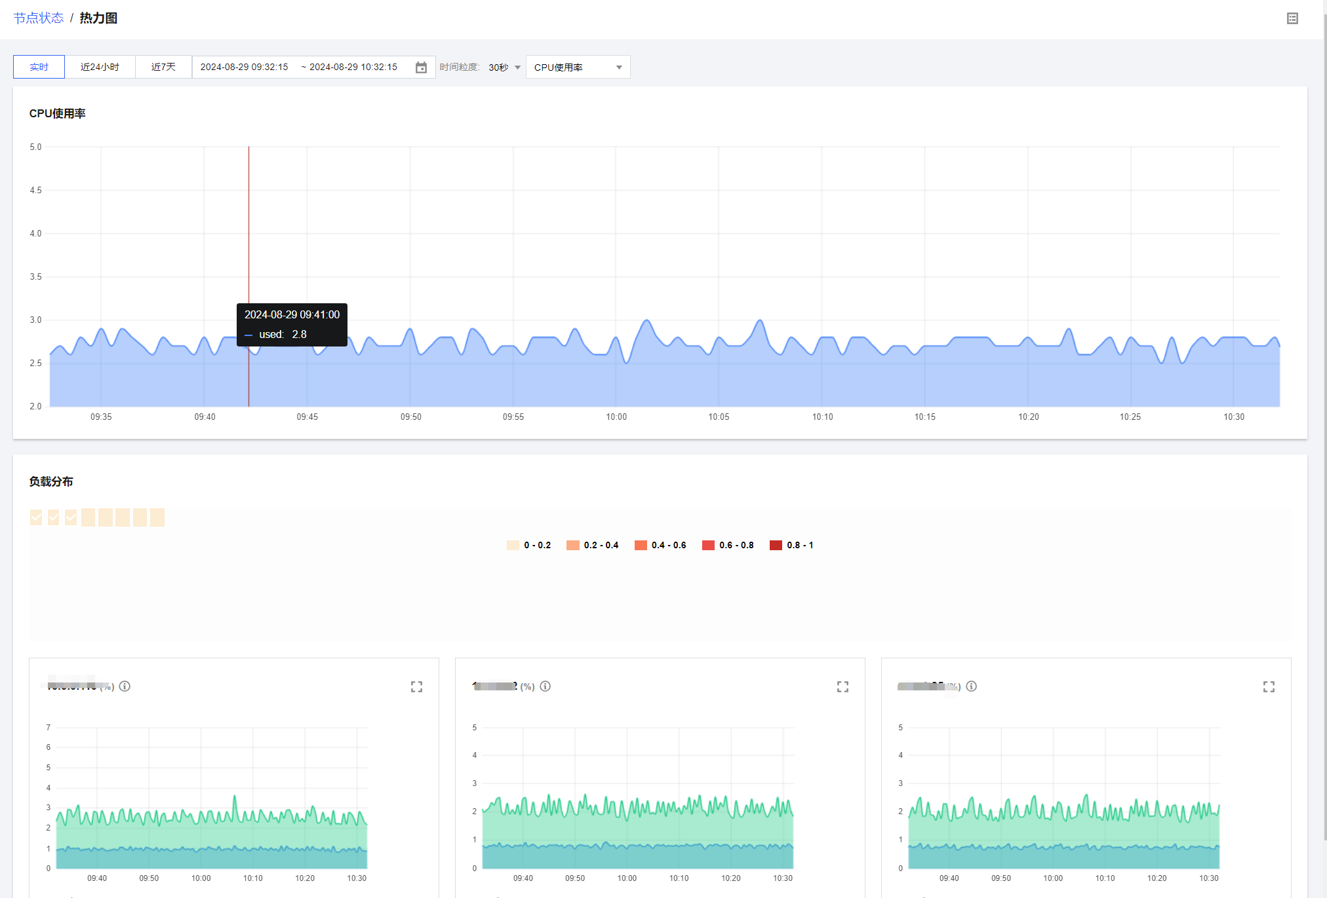Screen dimensions: 1327x898
Task: Click the start datetime input field
Action: tap(244, 67)
